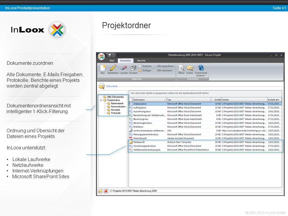Open the InLoox application menu orb
Viewport: 288px width, 216px height.
click(101, 57)
